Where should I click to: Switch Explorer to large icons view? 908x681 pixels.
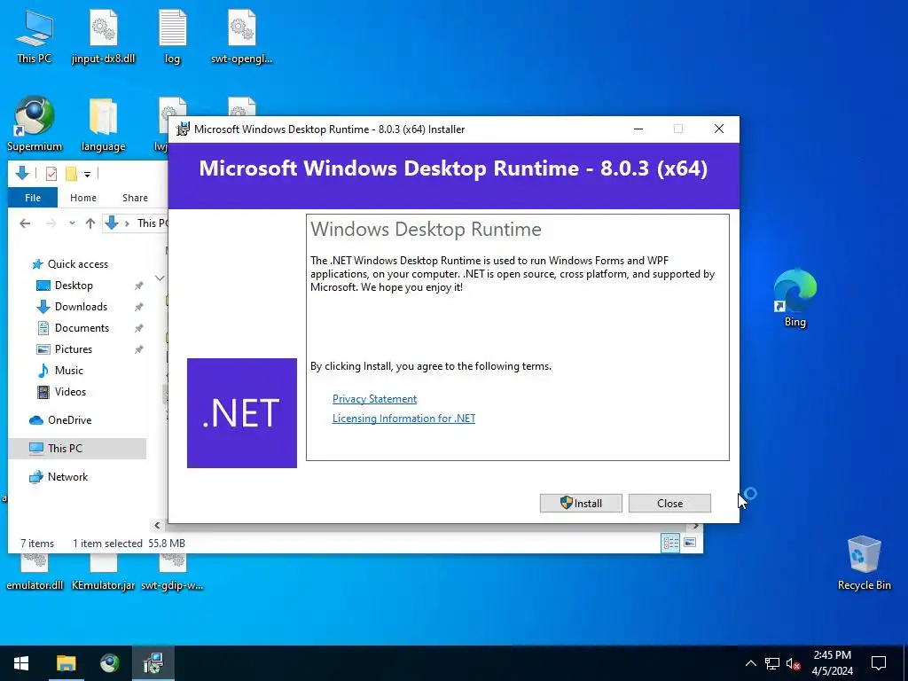pos(690,544)
